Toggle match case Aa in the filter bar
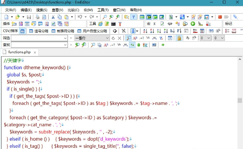 (135, 38)
